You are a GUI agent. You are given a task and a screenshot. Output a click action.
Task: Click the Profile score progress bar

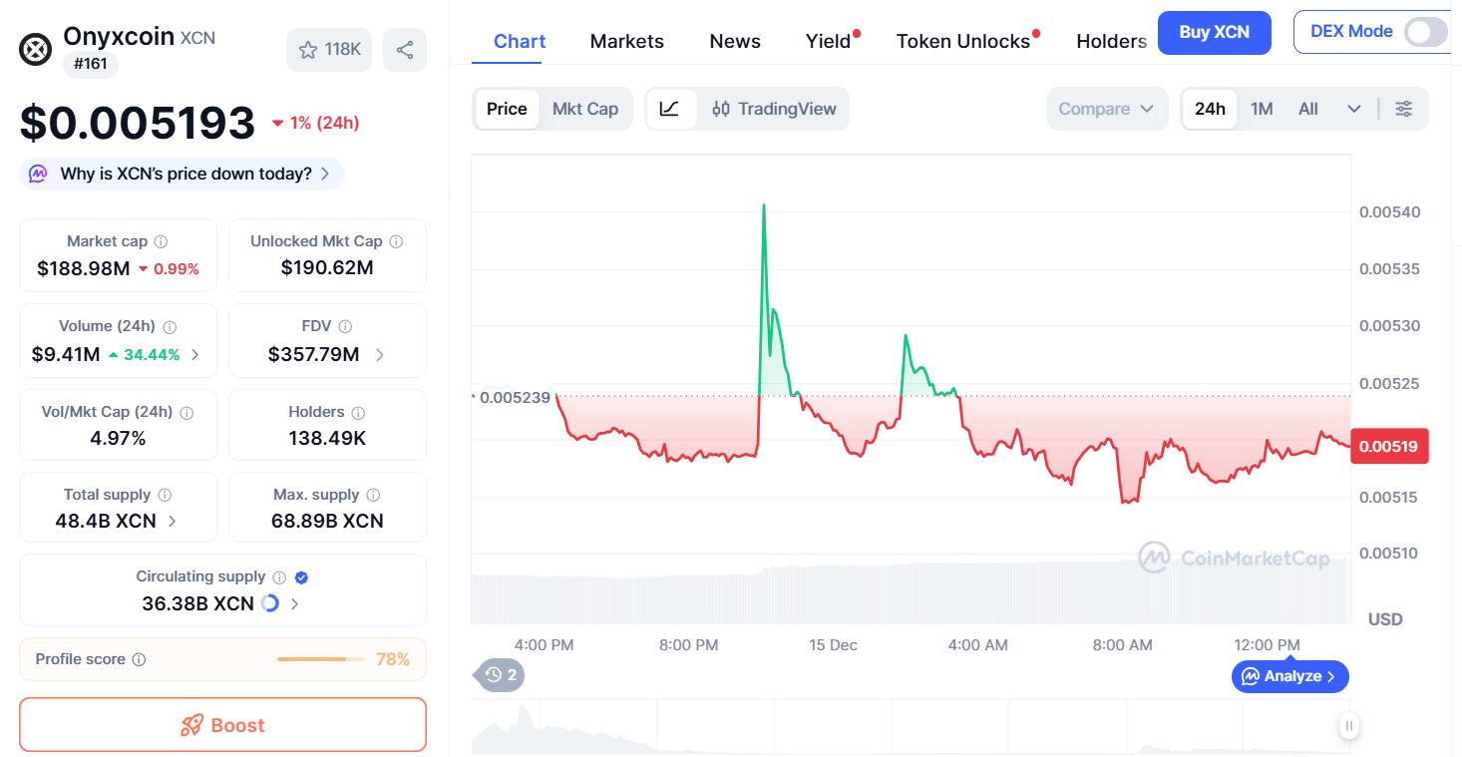click(319, 659)
